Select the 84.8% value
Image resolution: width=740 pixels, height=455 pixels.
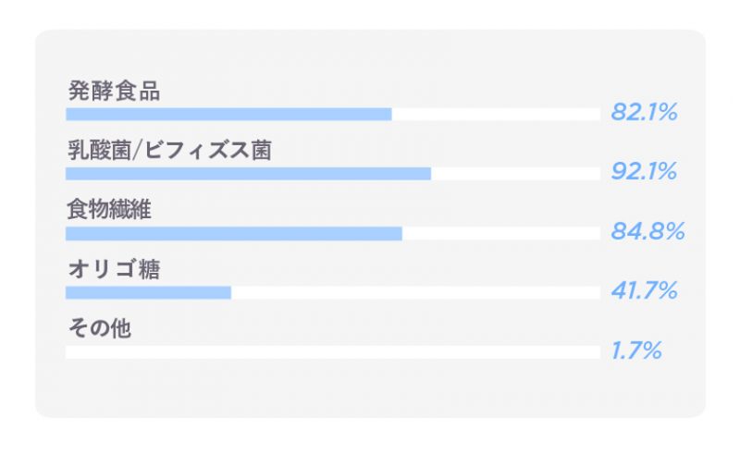click(647, 231)
